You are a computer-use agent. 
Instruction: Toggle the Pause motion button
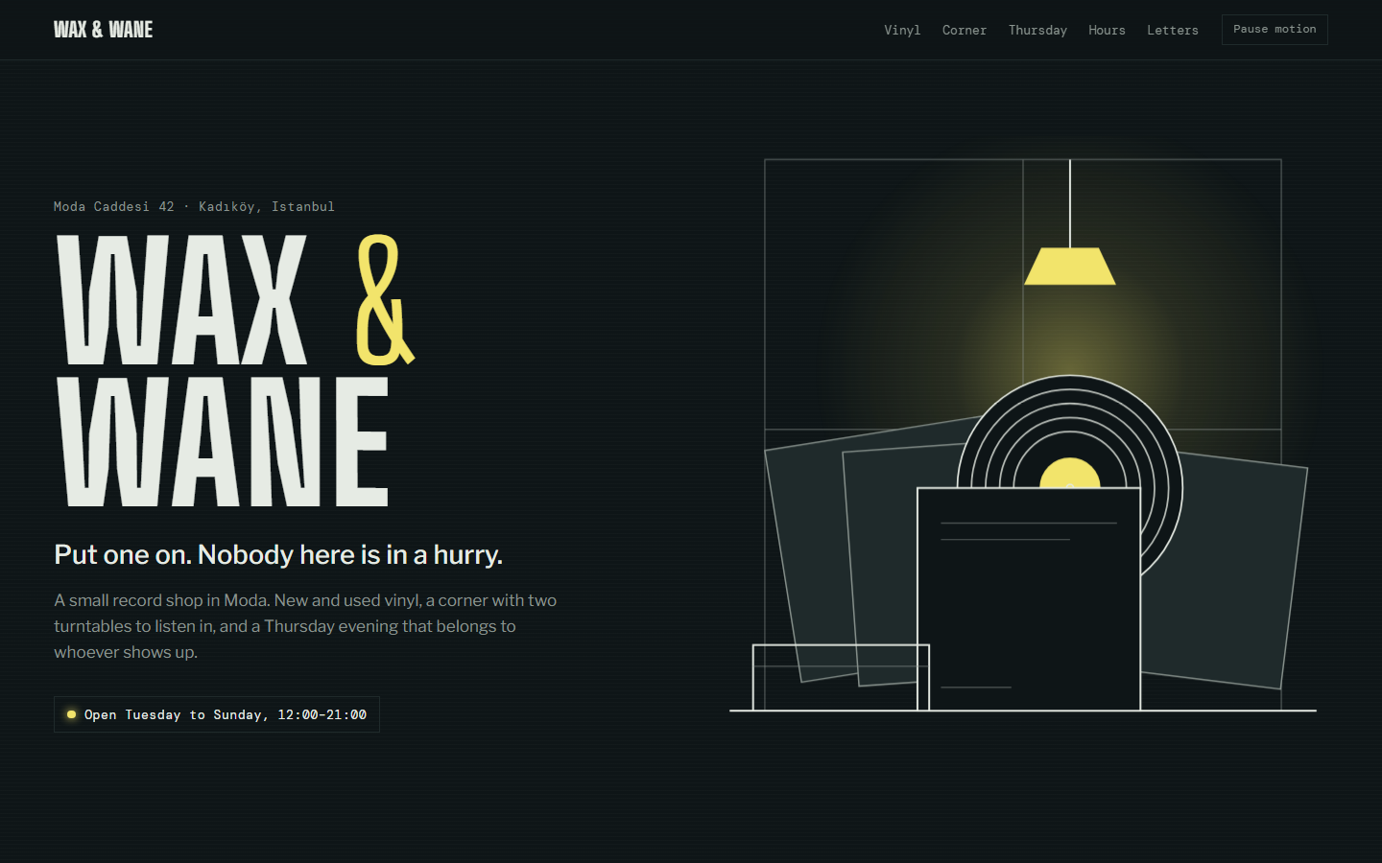point(1275,30)
